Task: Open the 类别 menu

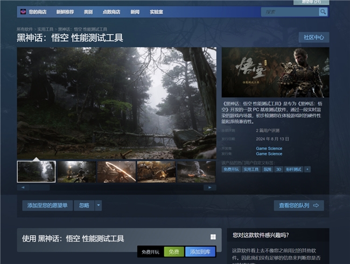Action: (x=88, y=11)
